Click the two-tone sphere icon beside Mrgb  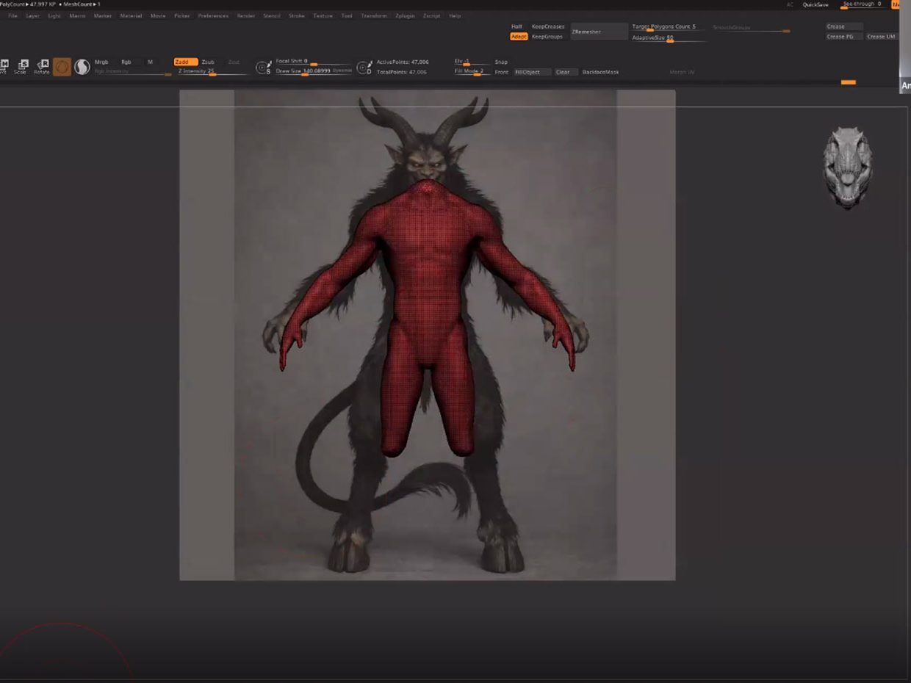coord(82,67)
